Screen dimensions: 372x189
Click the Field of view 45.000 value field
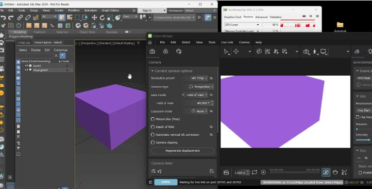pyautogui.click(x=201, y=103)
